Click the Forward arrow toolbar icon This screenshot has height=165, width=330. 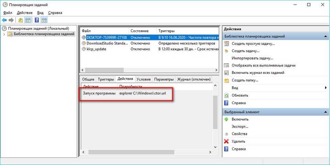tap(11, 20)
